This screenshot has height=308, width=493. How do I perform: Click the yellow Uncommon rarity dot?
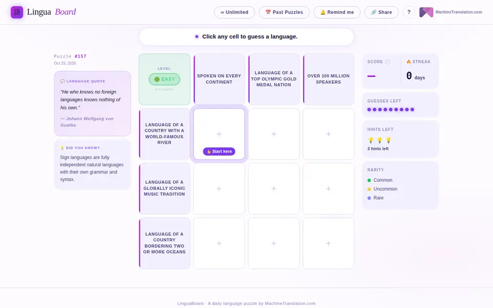(x=369, y=189)
